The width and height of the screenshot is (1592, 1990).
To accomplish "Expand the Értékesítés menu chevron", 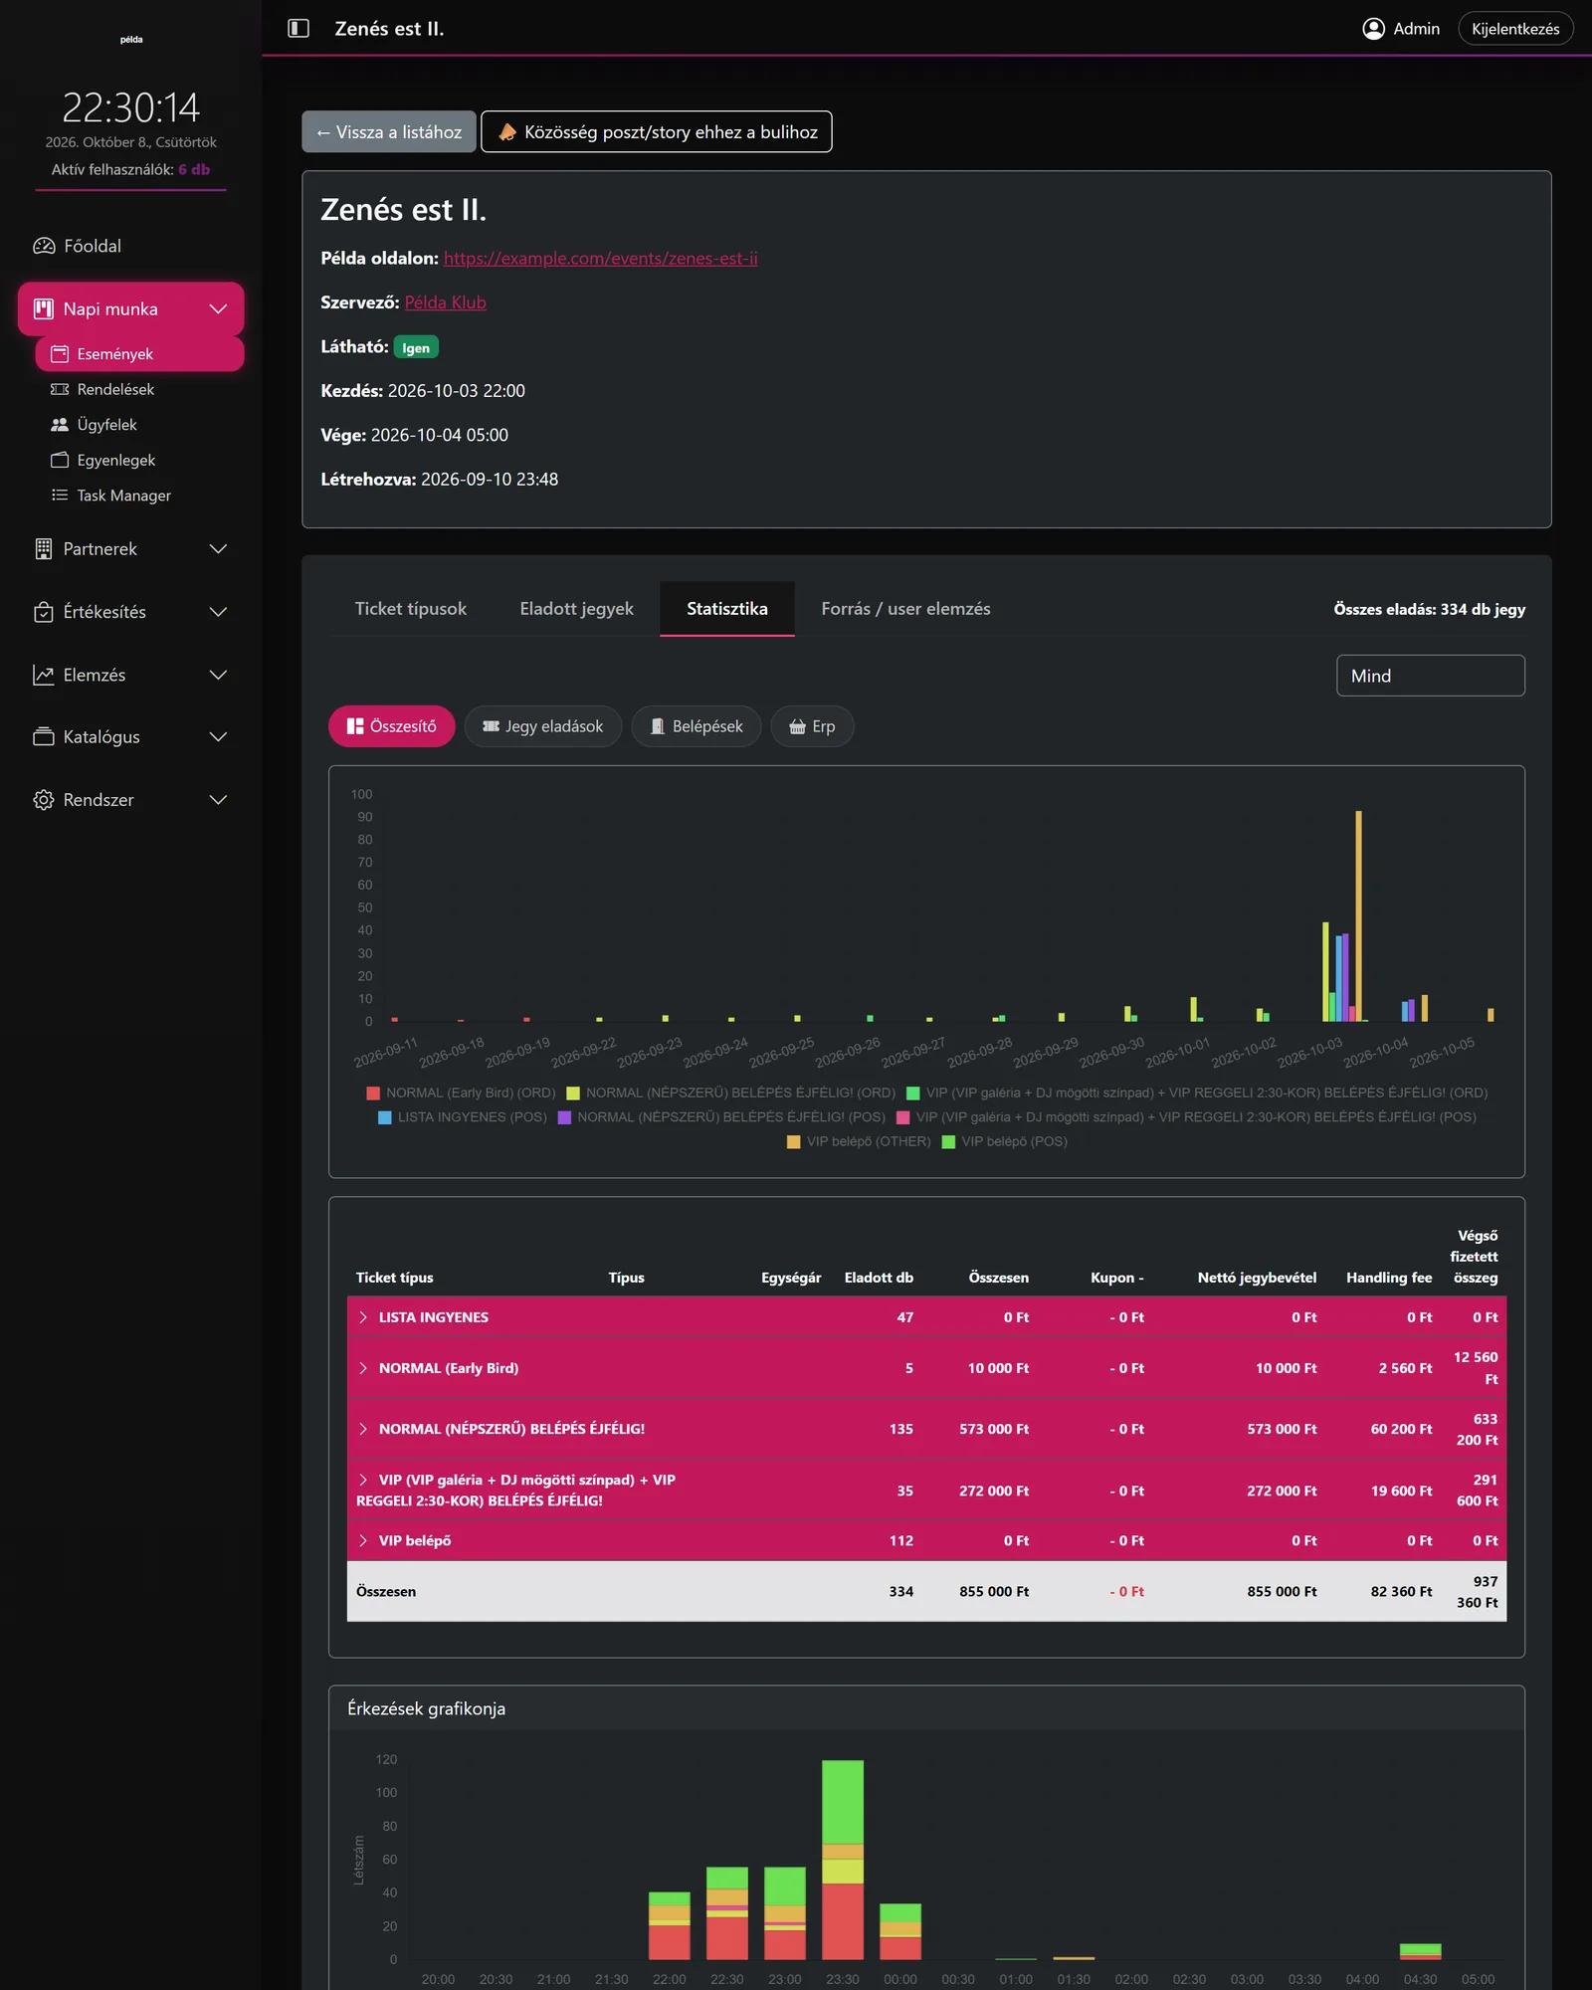I will 218,612.
